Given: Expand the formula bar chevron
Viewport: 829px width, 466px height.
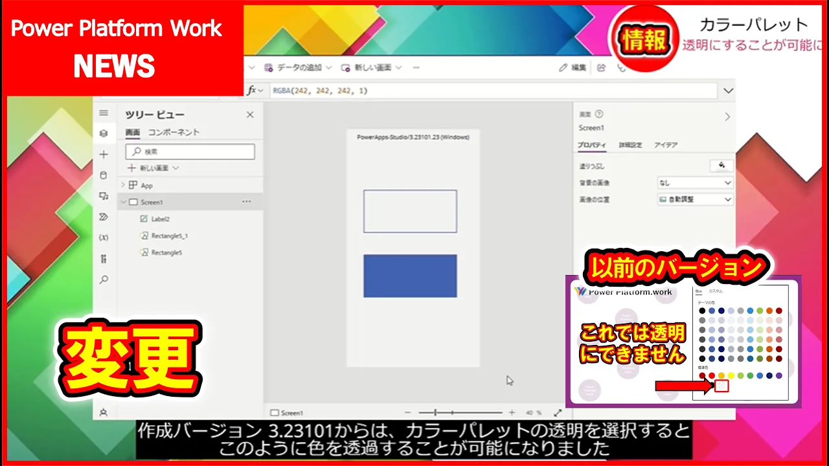Looking at the screenshot, I should pyautogui.click(x=729, y=91).
